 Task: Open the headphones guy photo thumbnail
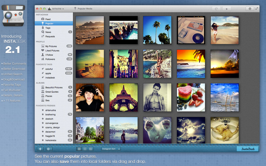click(90, 97)
